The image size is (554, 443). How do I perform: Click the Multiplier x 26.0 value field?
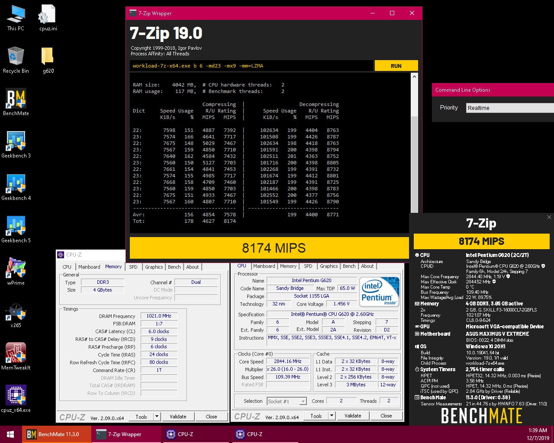[288, 369]
